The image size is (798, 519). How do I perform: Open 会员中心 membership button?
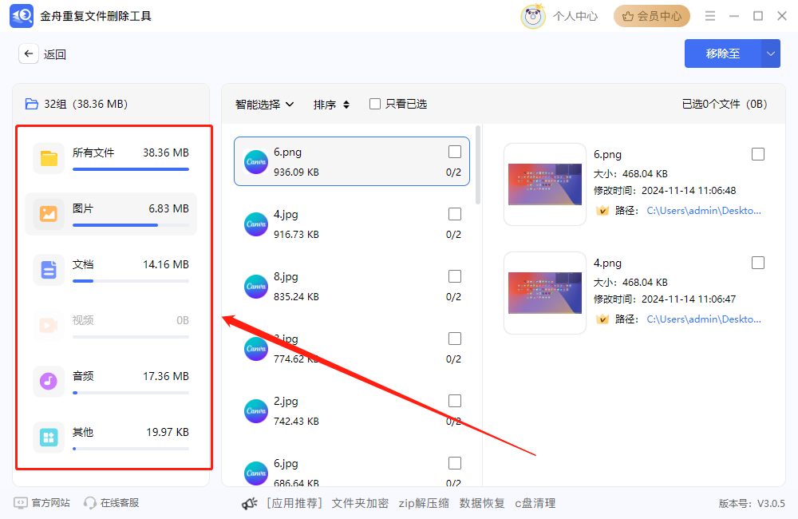click(x=652, y=16)
